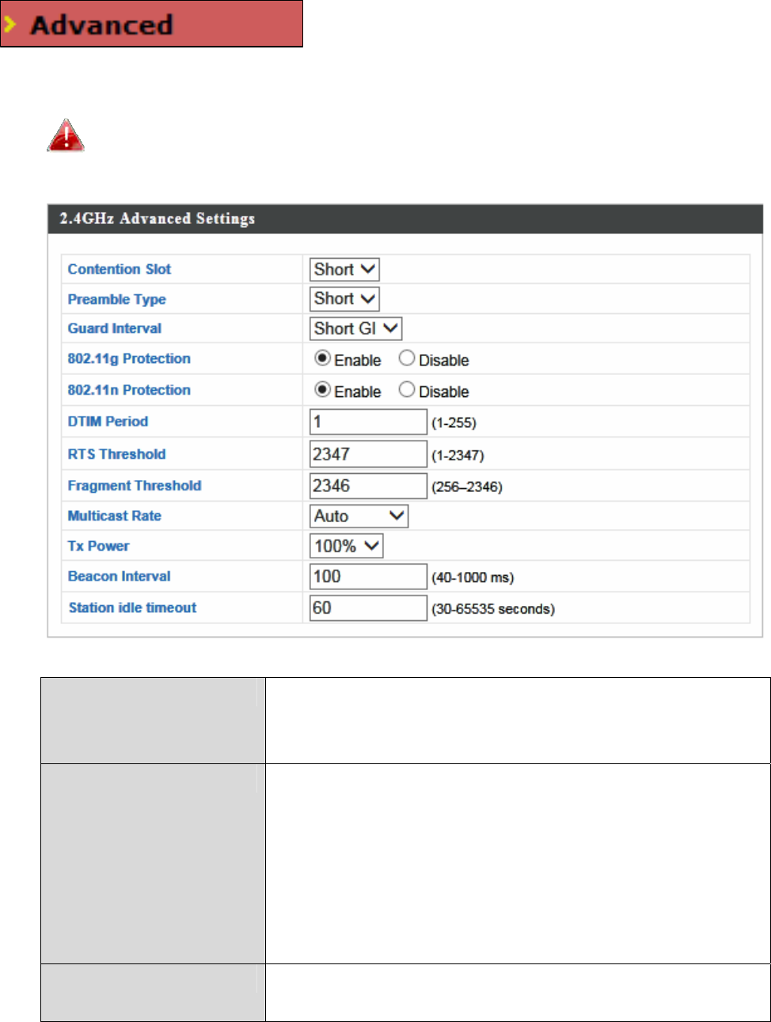Click the RTS Threshold input field
The height and width of the screenshot is (1022, 771).
click(368, 454)
